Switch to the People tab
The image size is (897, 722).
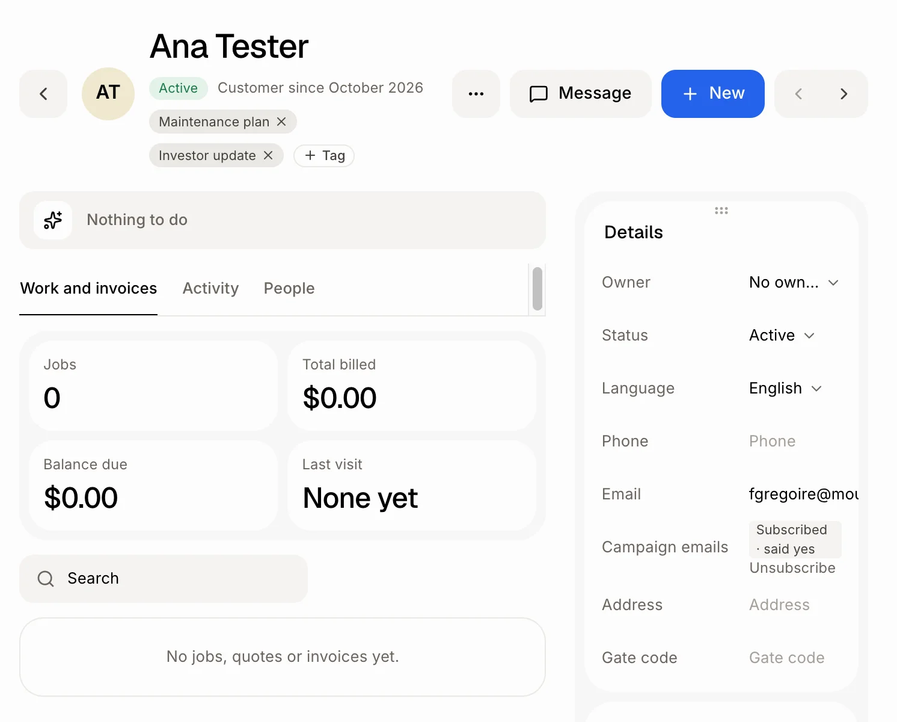tap(289, 289)
